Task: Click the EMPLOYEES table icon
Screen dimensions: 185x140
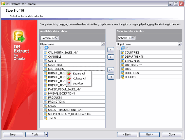Action: coord(122,61)
